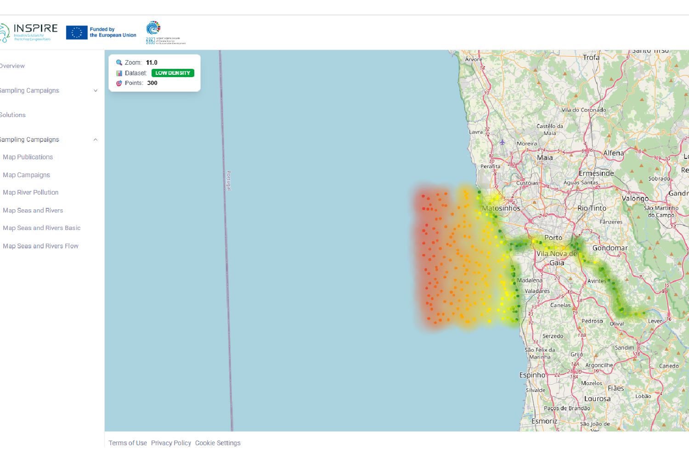The image size is (689, 459).
Task: Click the LOW DENSITY dataset badge
Action: tap(173, 73)
